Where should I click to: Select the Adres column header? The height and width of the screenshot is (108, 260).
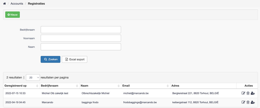(203, 85)
